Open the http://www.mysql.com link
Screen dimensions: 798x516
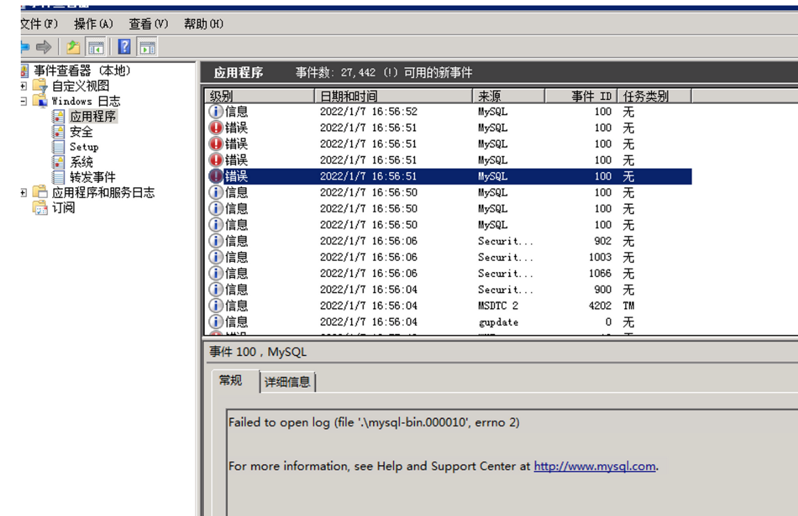click(x=593, y=466)
